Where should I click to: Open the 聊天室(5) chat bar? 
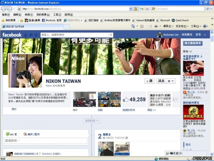point(186,153)
